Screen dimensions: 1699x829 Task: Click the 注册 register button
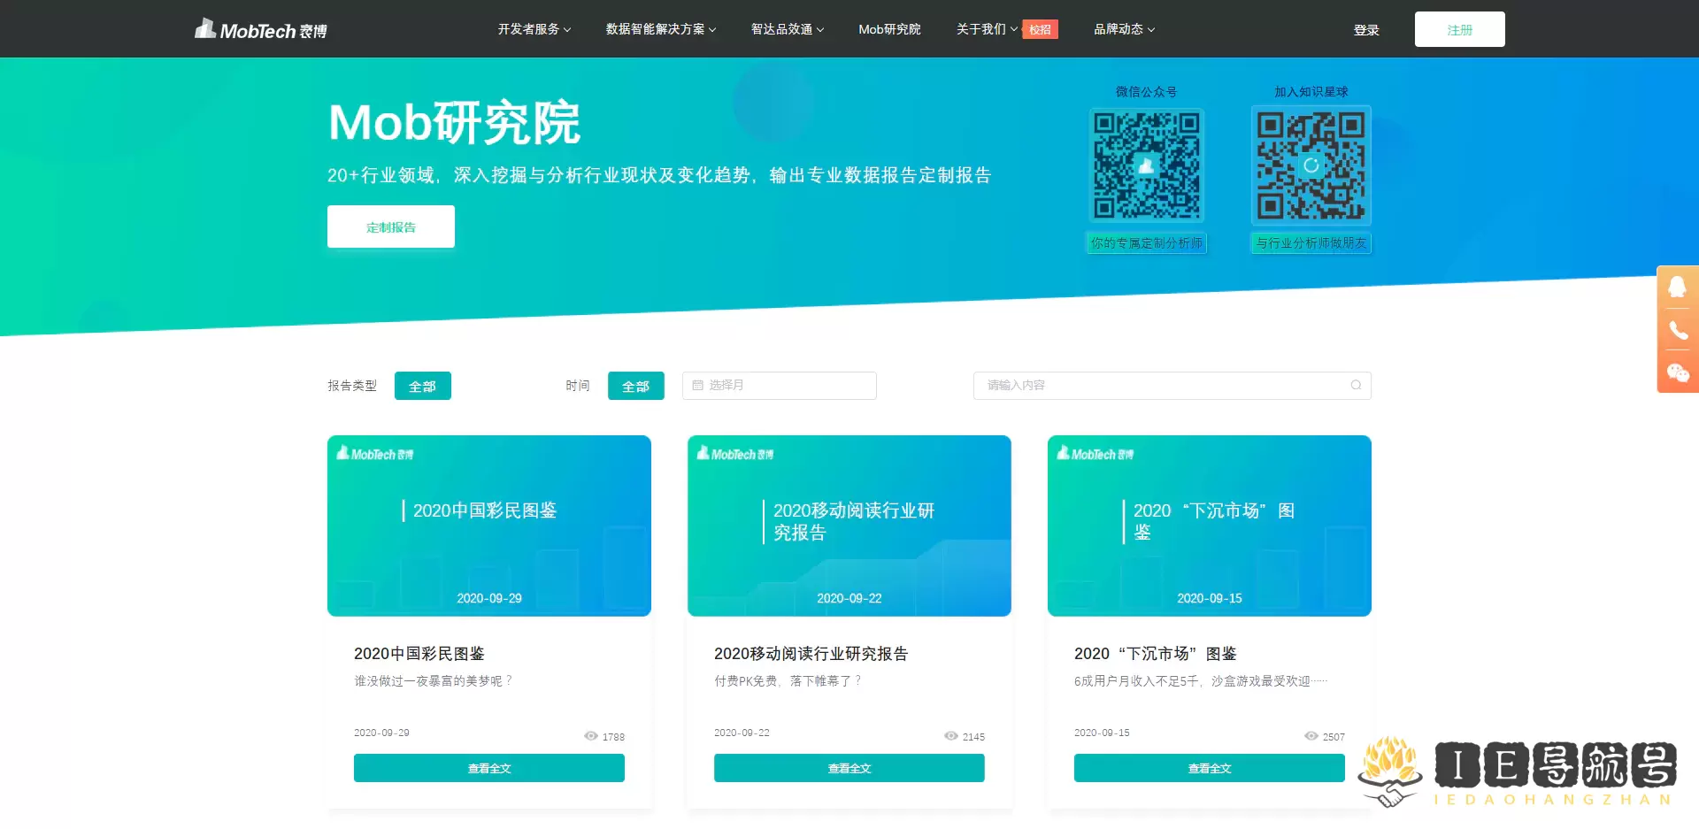(x=1459, y=29)
